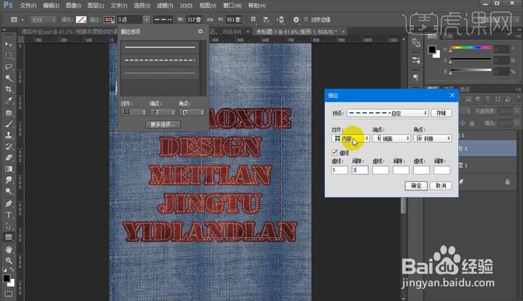The height and width of the screenshot is (301, 523).
Task: Select the Horizontal Type tool
Action: (x=8, y=215)
